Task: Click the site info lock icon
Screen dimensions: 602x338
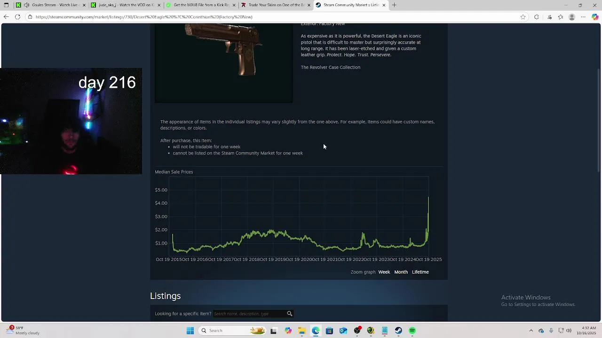Action: coord(30,17)
